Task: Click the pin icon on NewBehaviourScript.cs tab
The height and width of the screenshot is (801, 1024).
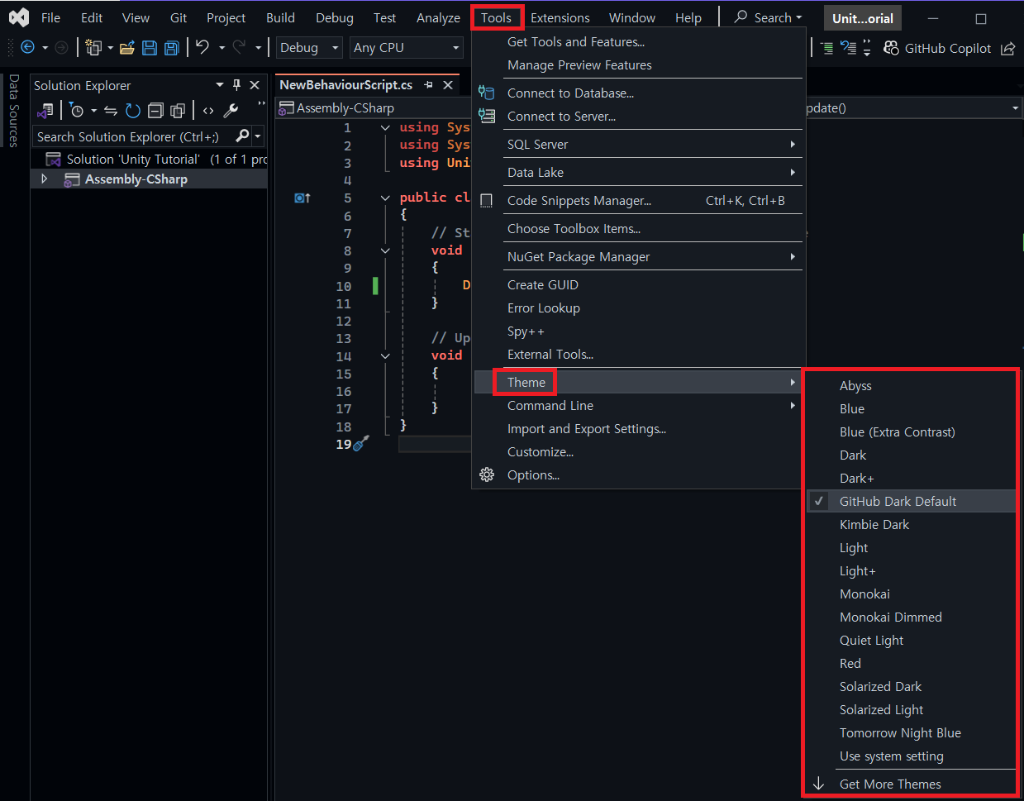Action: coord(428,84)
